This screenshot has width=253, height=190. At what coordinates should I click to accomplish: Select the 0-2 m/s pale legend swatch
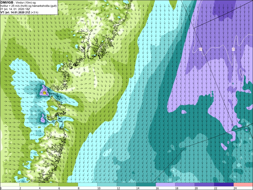point(10,184)
